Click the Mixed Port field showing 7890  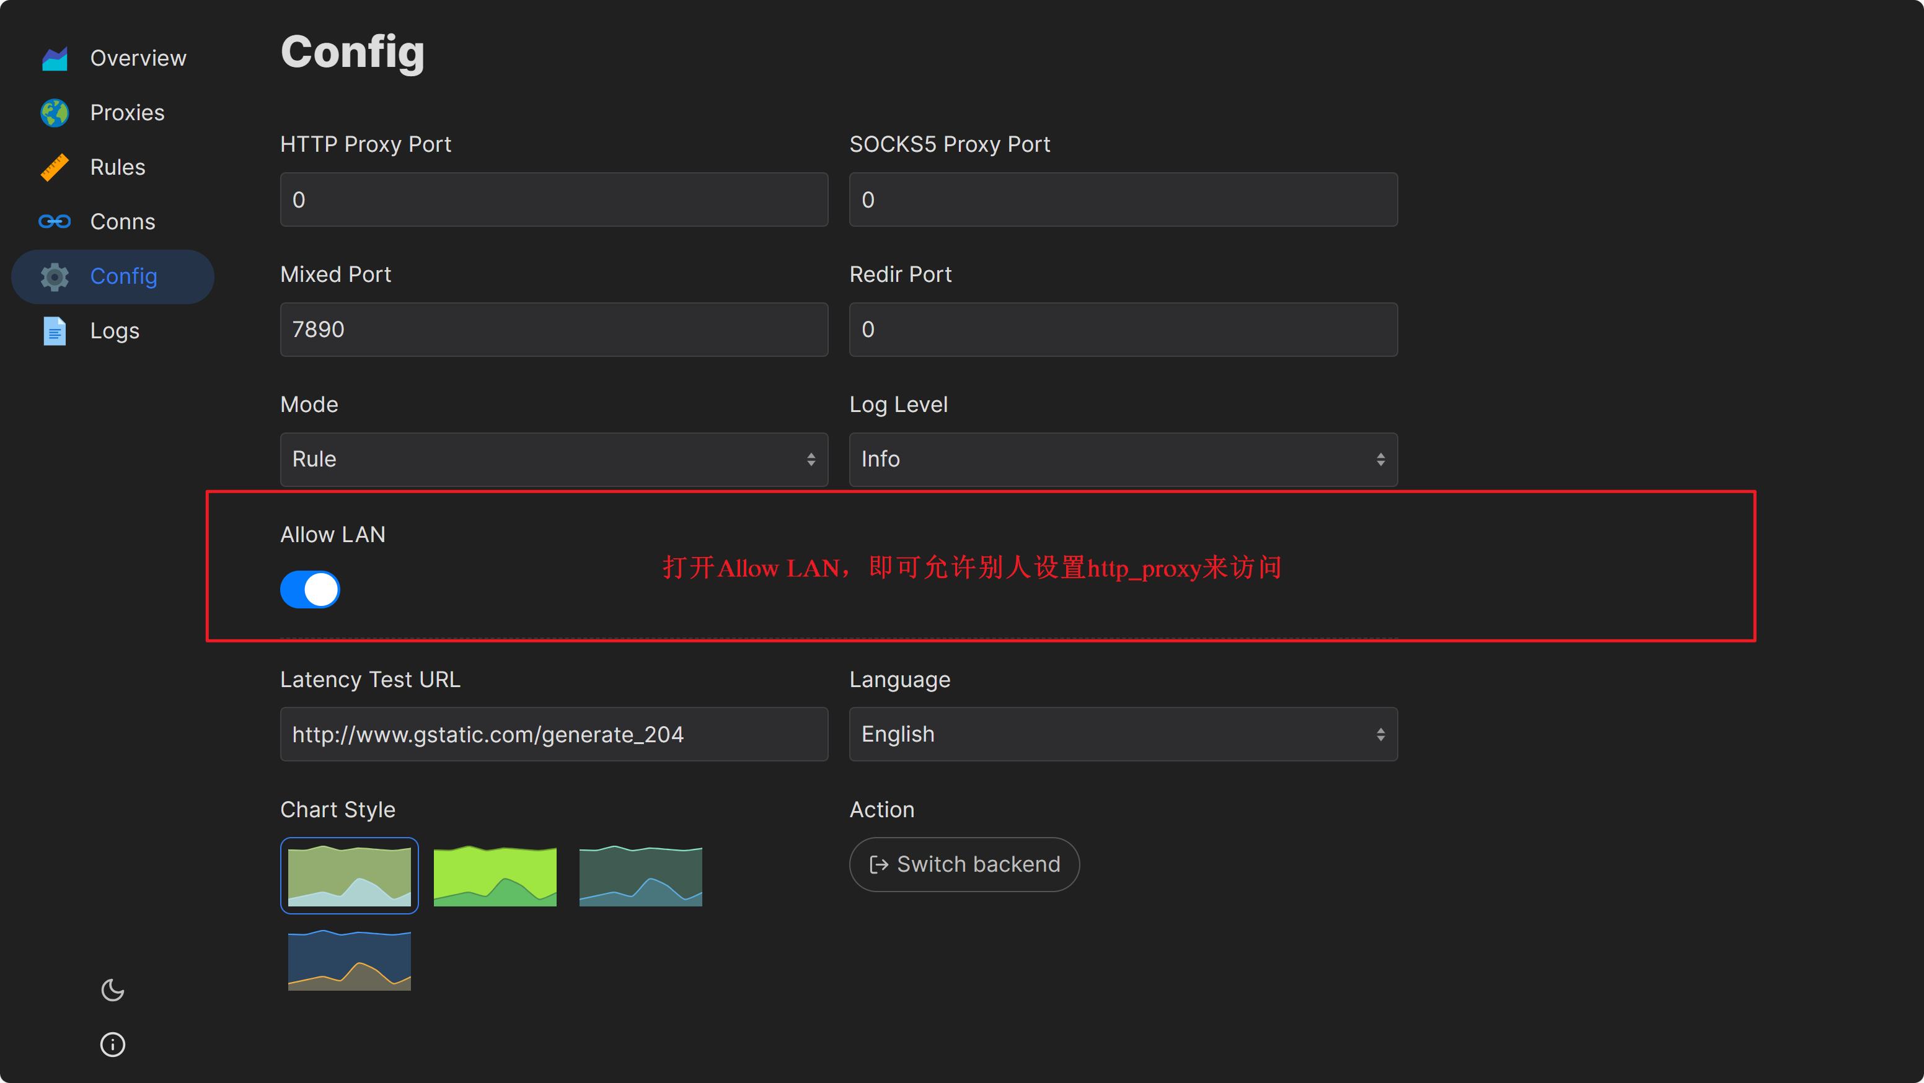[554, 330]
